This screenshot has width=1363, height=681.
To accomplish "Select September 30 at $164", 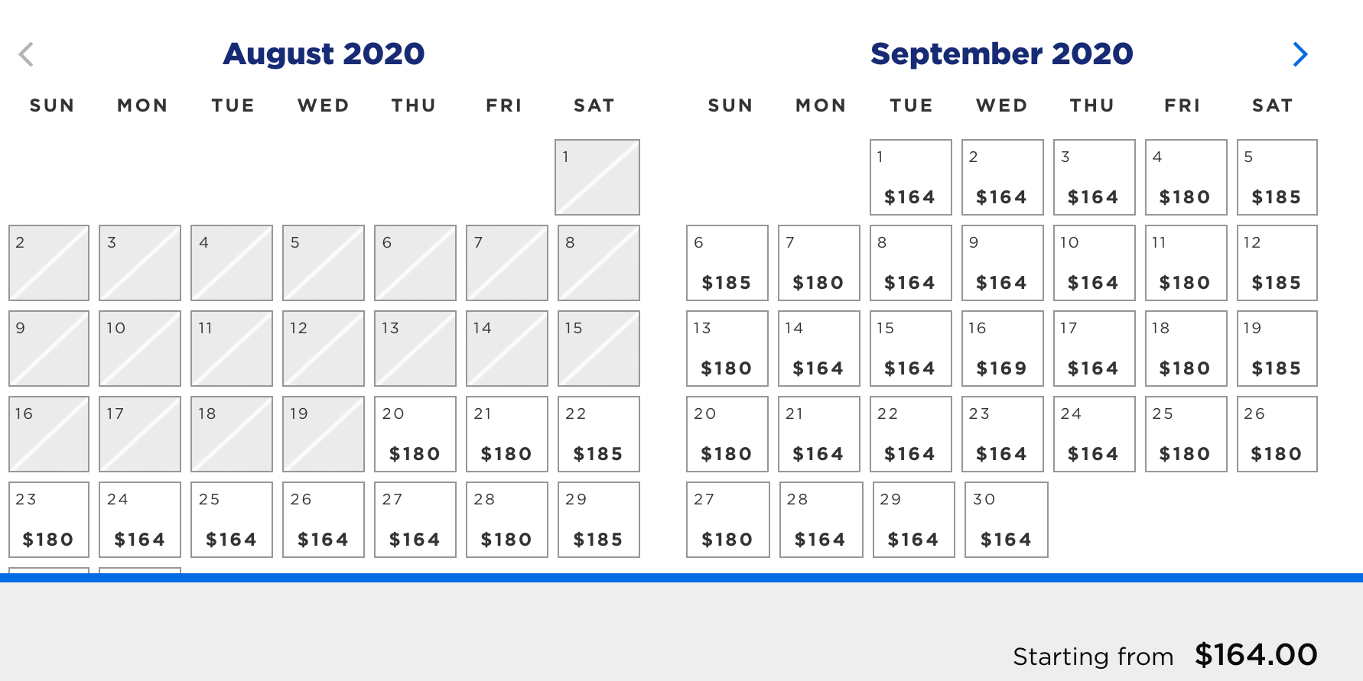I will point(1006,520).
